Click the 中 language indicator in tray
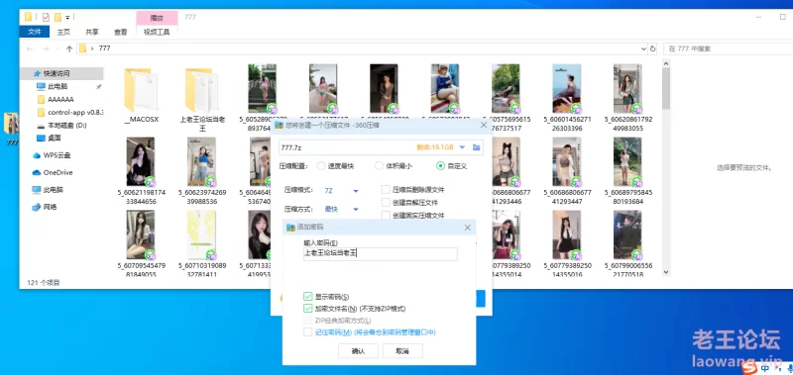The height and width of the screenshot is (375, 793). tap(764, 369)
